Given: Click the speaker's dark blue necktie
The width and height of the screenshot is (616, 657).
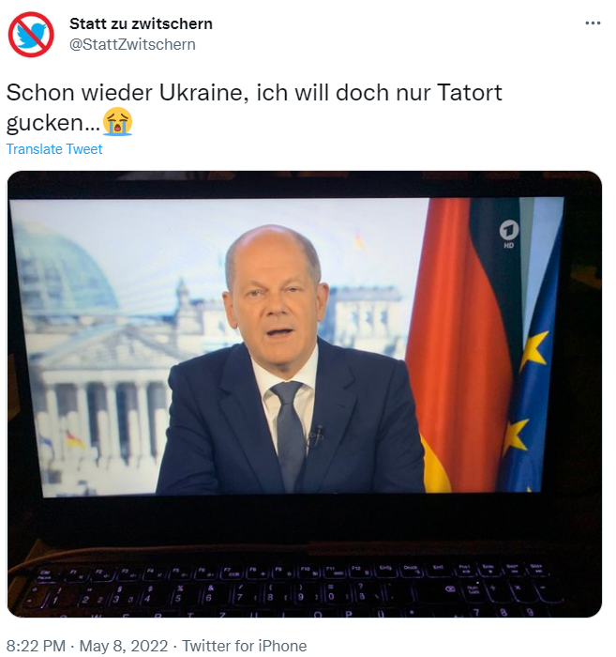Looking at the screenshot, I should point(290,432).
